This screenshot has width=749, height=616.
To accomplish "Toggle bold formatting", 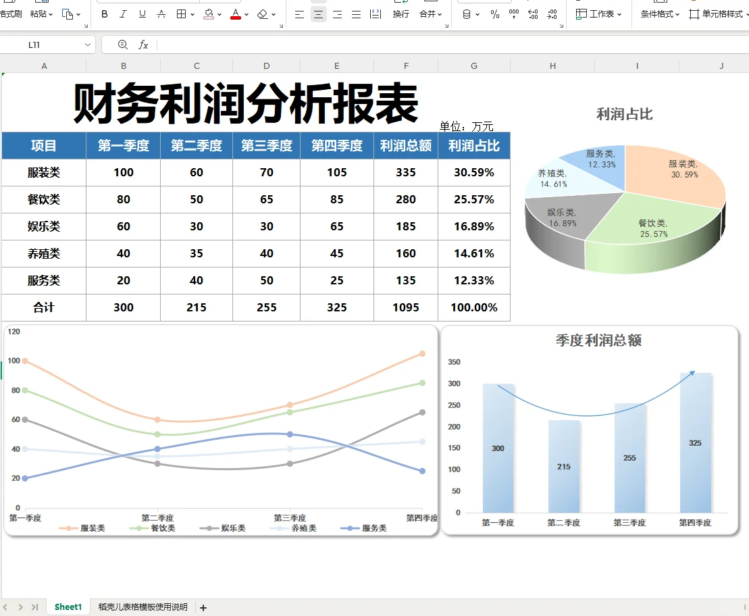I will click(105, 14).
